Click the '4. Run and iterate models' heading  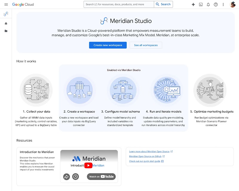163,112
